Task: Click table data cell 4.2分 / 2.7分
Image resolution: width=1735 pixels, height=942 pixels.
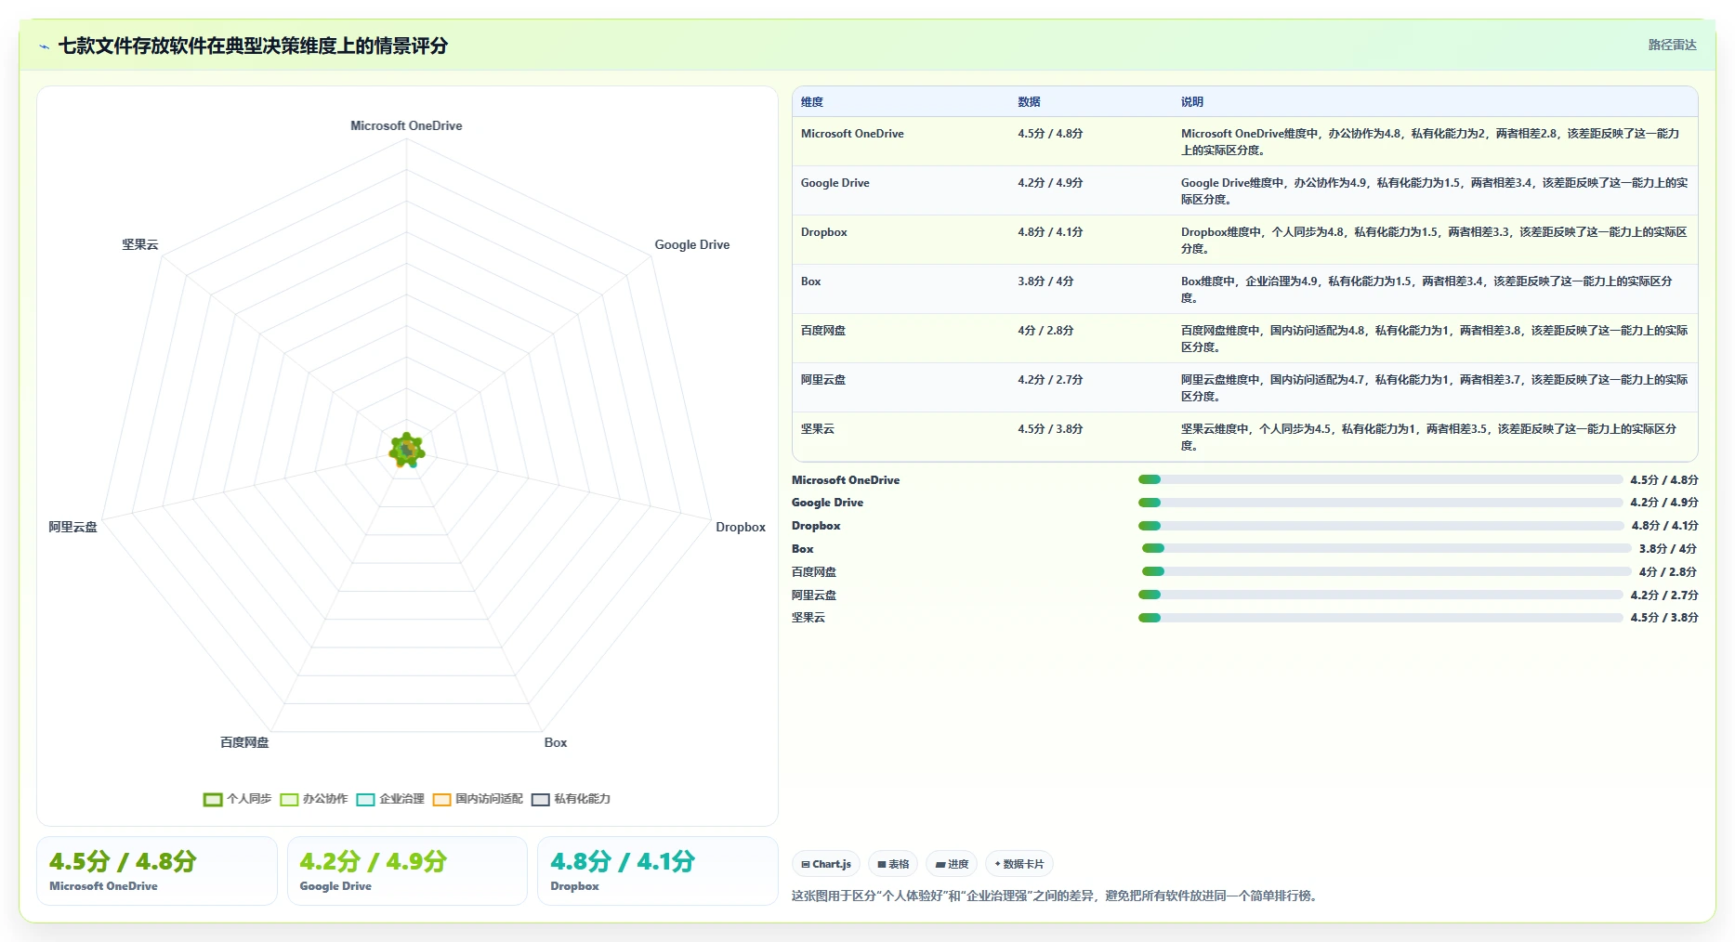Action: 1050,380
